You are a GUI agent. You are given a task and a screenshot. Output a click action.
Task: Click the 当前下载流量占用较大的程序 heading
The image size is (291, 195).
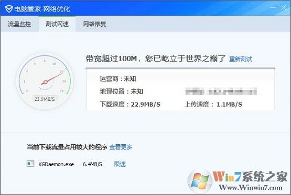click(67, 147)
